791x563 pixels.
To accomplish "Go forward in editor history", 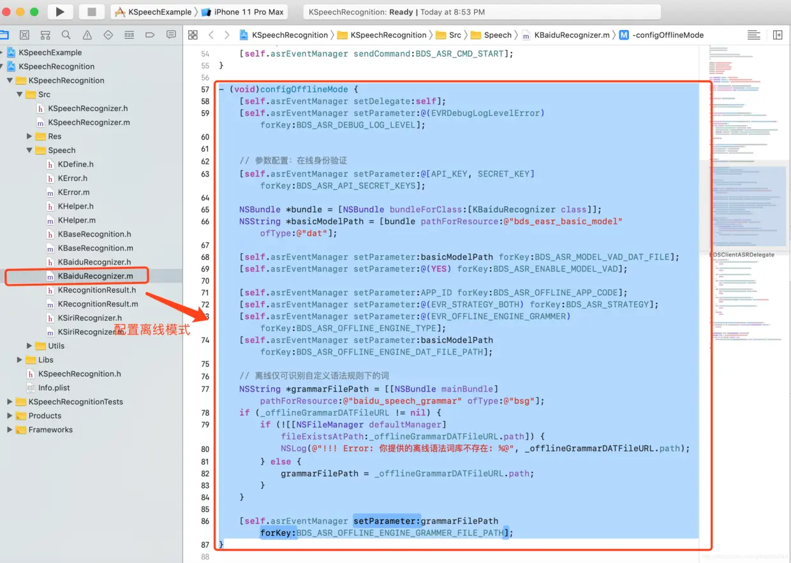I will coord(227,35).
